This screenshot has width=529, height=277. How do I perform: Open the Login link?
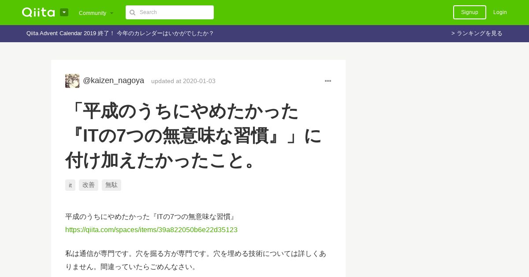tap(500, 12)
